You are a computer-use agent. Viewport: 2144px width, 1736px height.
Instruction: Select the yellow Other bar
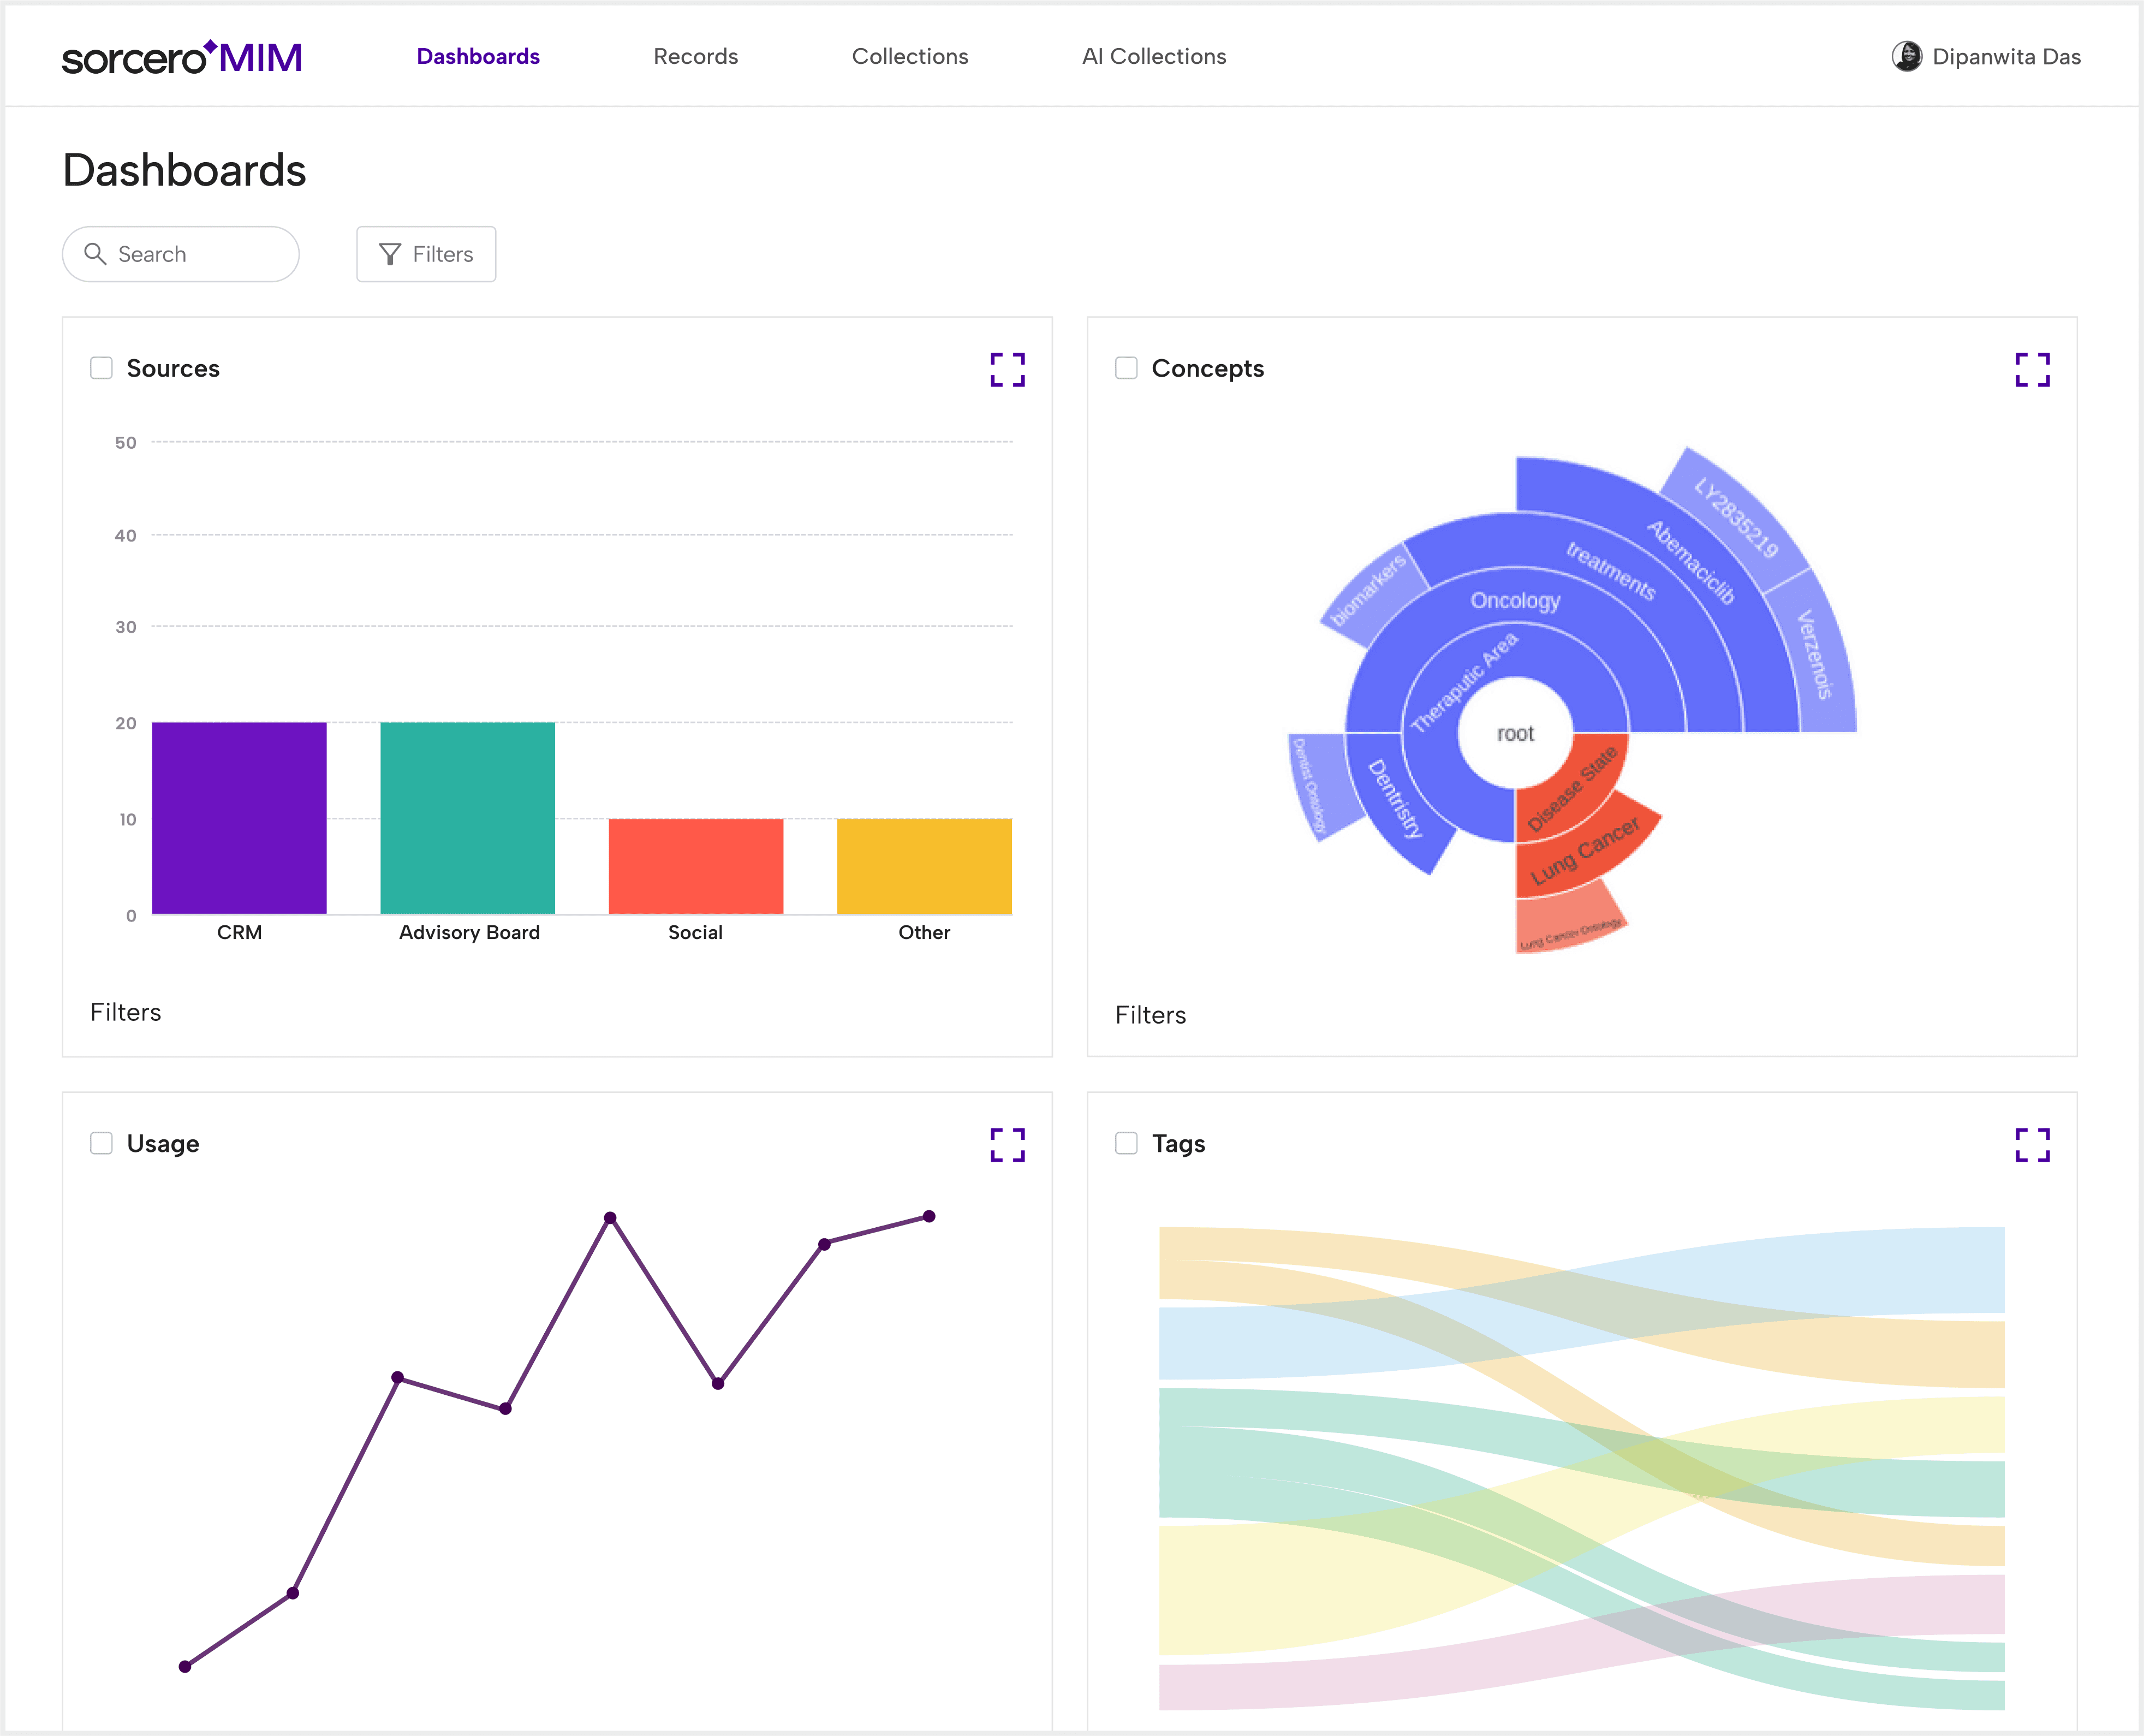[x=924, y=866]
